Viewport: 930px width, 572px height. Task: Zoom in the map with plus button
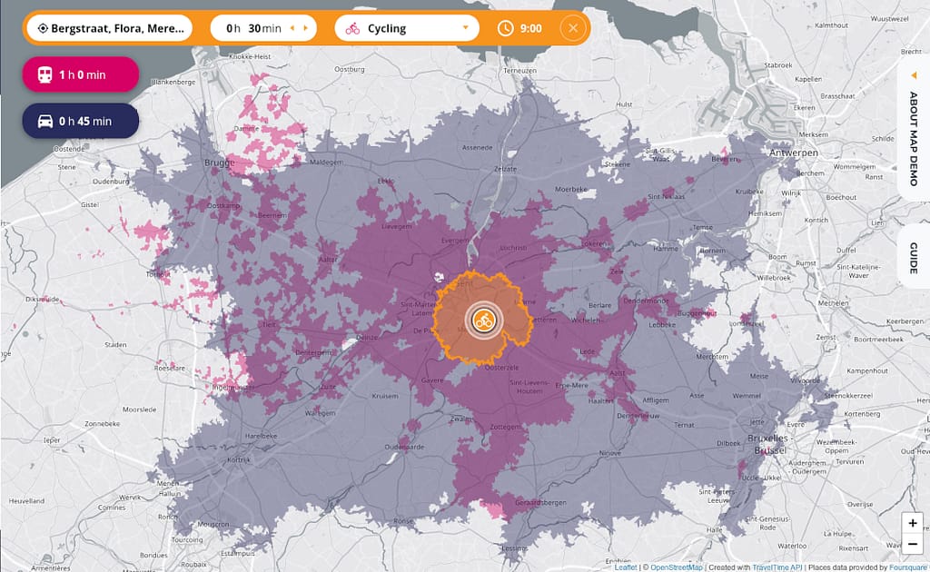pyautogui.click(x=912, y=524)
